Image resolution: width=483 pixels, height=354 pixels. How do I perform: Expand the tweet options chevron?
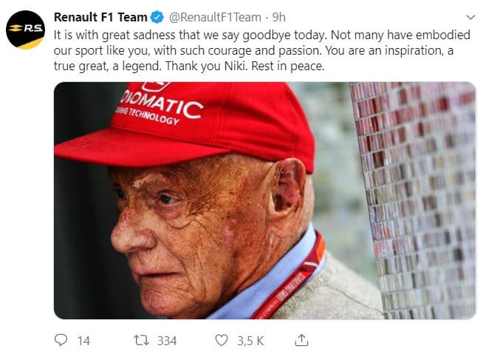pyautogui.click(x=470, y=17)
